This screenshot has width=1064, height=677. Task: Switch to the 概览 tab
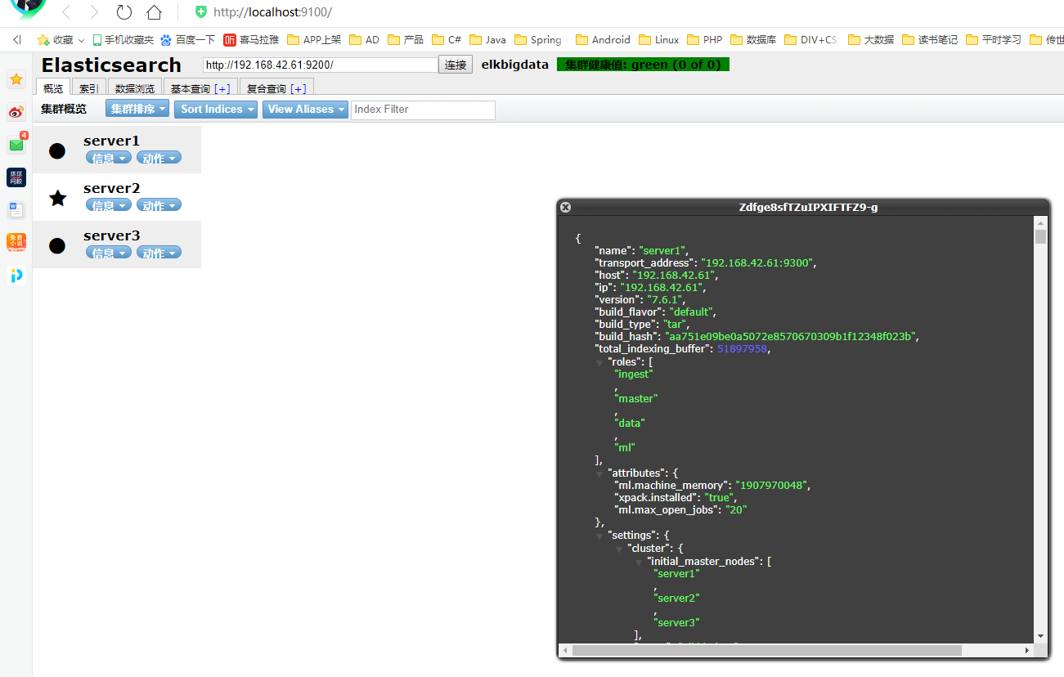pos(53,88)
